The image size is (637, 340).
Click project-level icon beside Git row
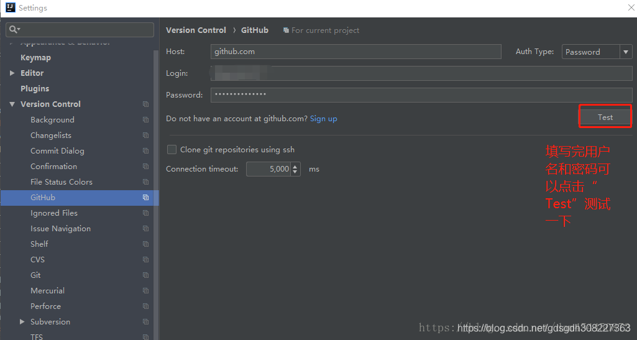[x=145, y=275]
